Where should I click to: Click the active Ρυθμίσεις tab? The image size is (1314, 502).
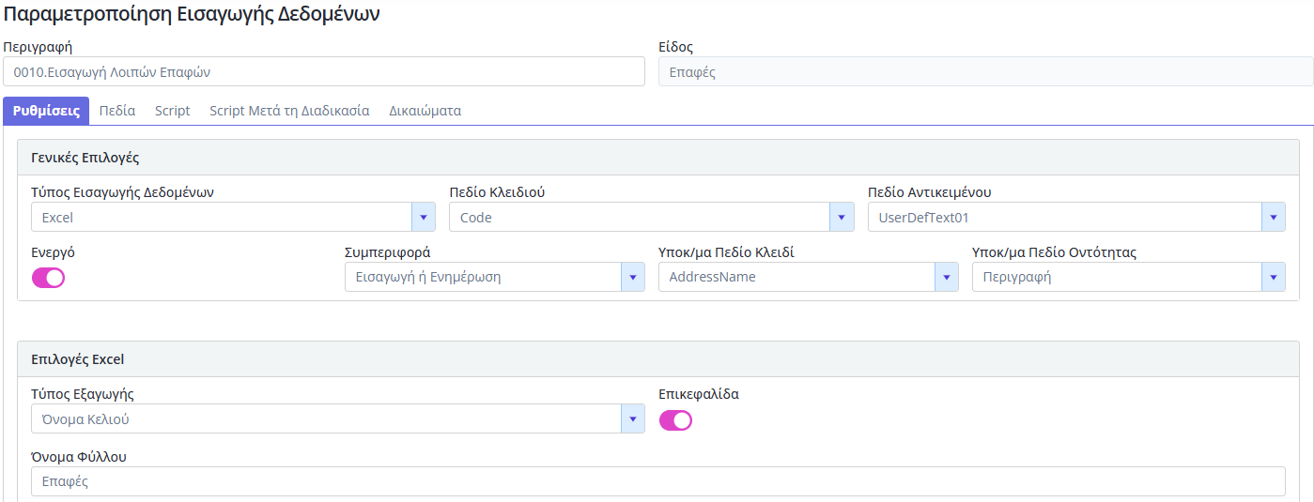pos(46,111)
